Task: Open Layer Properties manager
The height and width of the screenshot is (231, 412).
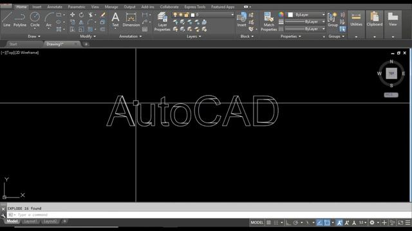Action: 162,21
